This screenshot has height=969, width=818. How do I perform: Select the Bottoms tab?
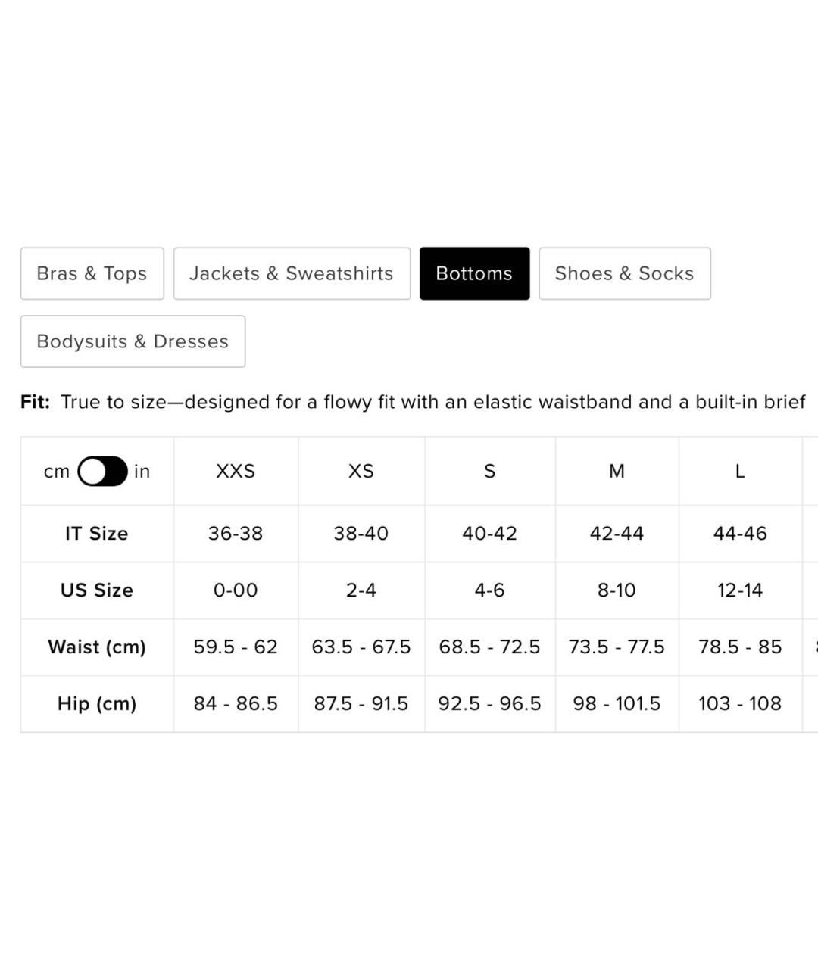point(474,273)
